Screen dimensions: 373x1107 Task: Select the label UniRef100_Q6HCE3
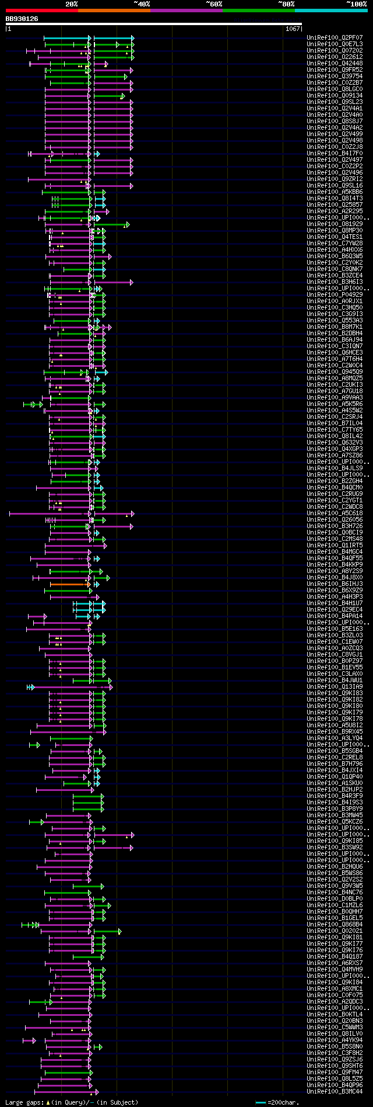pos(335,353)
